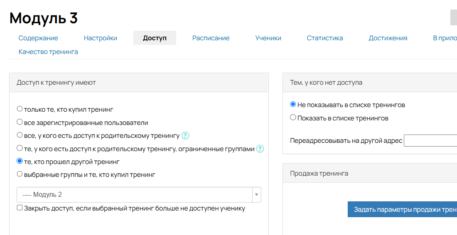Viewport: 457px width, 235px height.
Task: Open the Качество тренинга tab
Action: 48,52
